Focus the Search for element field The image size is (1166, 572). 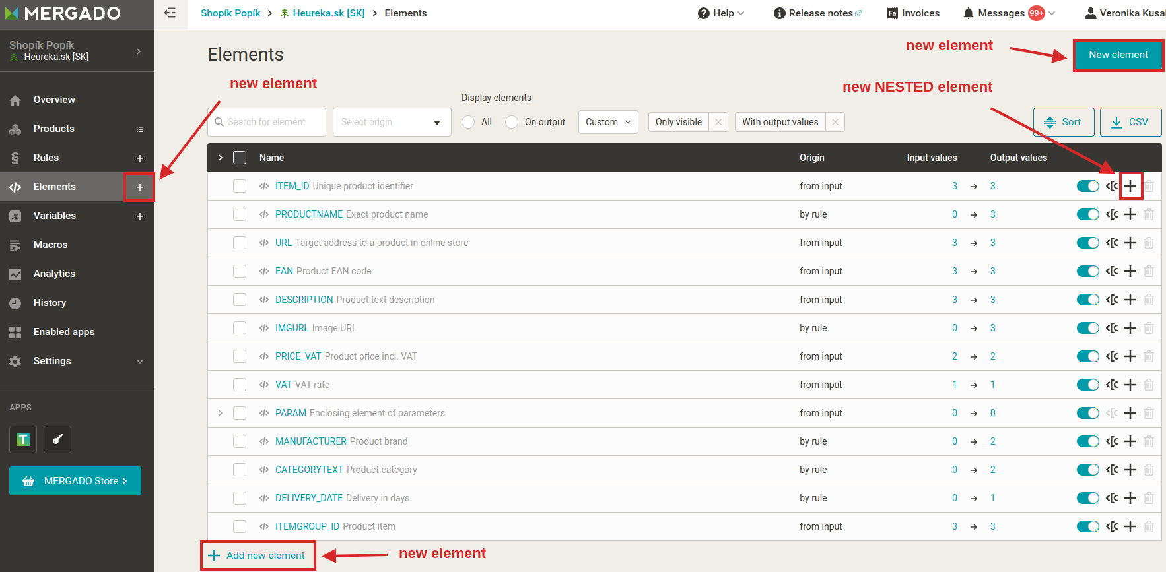pos(267,122)
